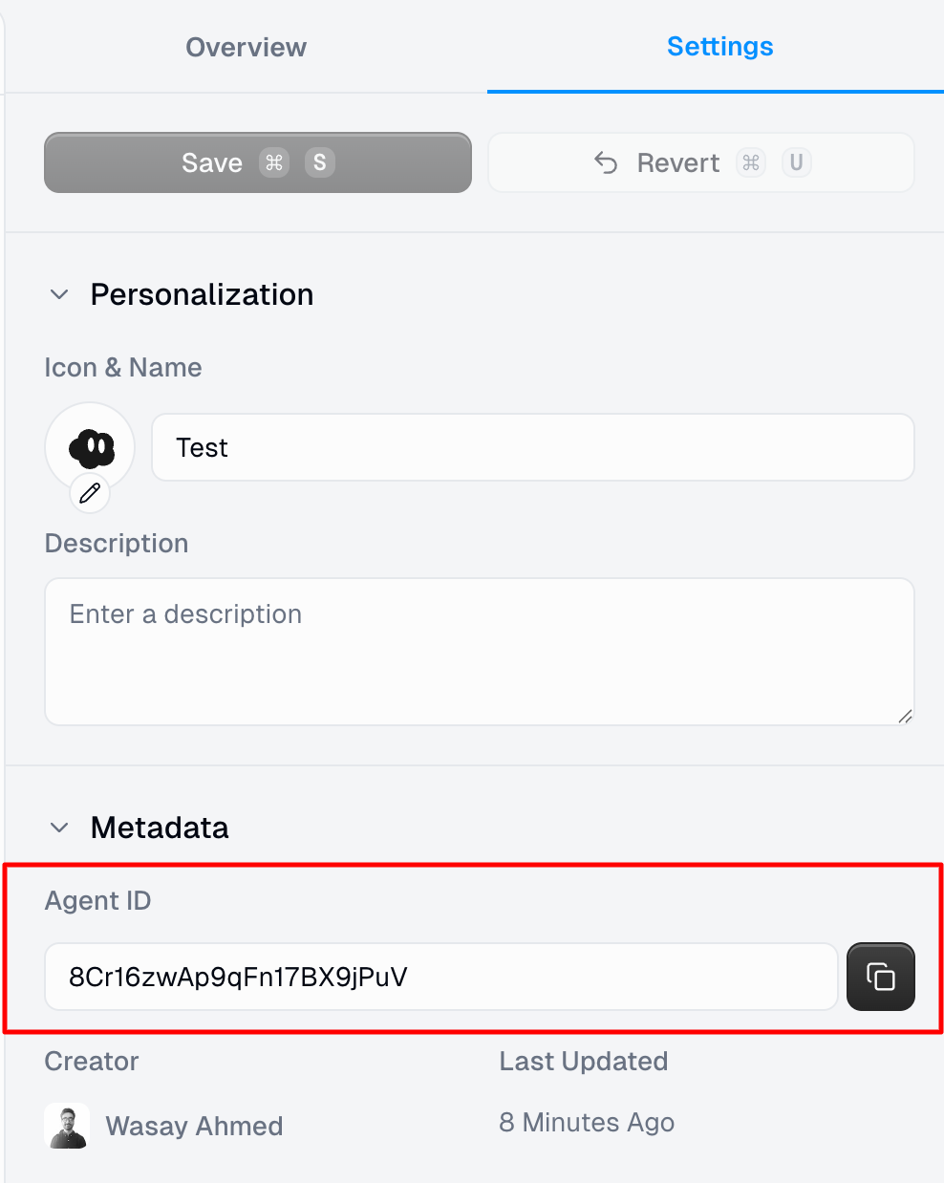Click the Command key badge next to Save
This screenshot has height=1183, width=944.
point(274,162)
